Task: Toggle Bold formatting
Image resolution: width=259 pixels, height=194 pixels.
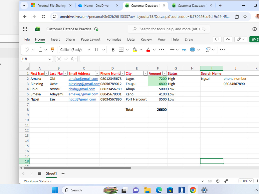Action: [x=113, y=49]
